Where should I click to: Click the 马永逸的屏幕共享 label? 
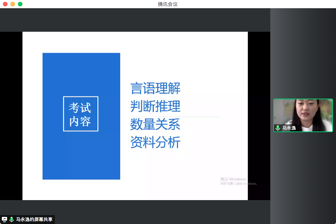coord(34,220)
